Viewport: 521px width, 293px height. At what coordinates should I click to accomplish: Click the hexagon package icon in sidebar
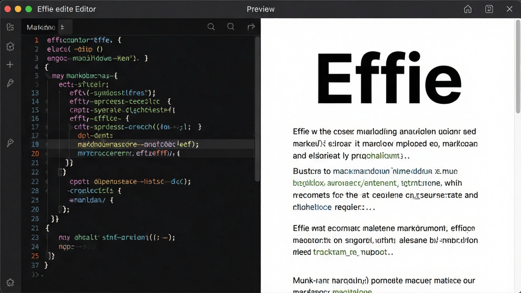pos(10,46)
